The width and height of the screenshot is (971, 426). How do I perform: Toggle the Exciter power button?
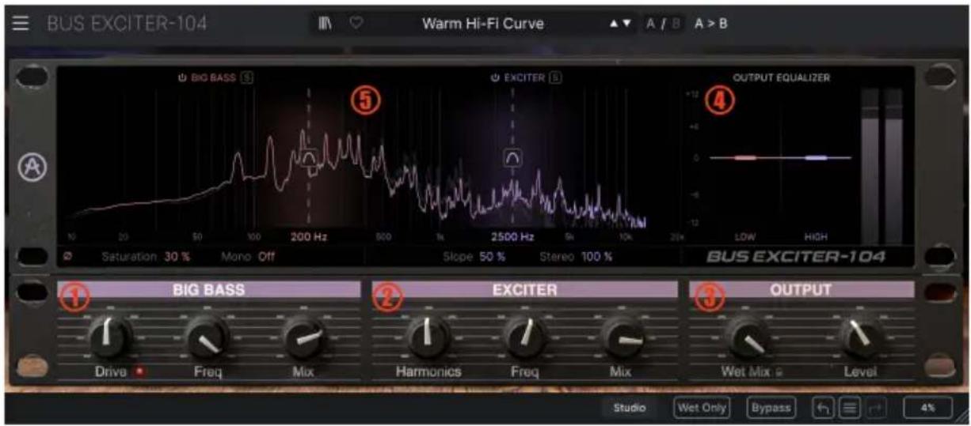click(x=495, y=78)
